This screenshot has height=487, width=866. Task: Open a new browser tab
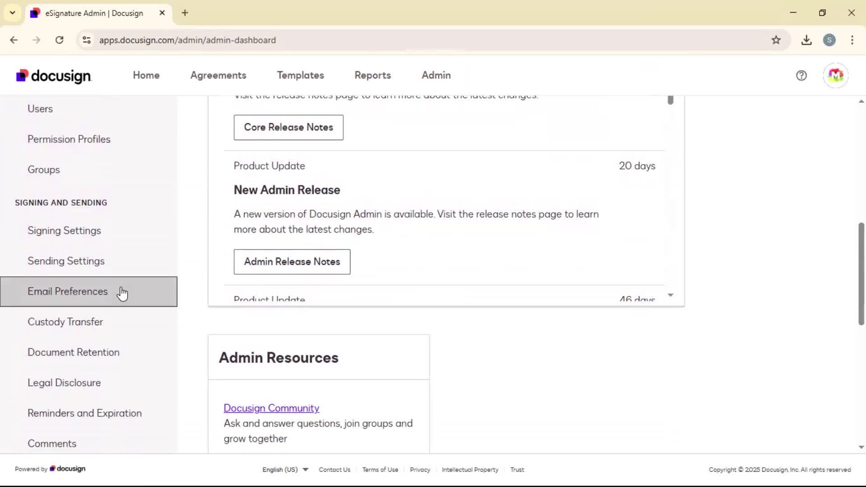185,13
